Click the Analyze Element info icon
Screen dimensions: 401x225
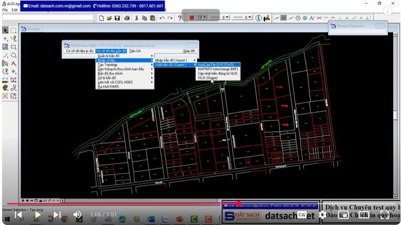coord(259,18)
